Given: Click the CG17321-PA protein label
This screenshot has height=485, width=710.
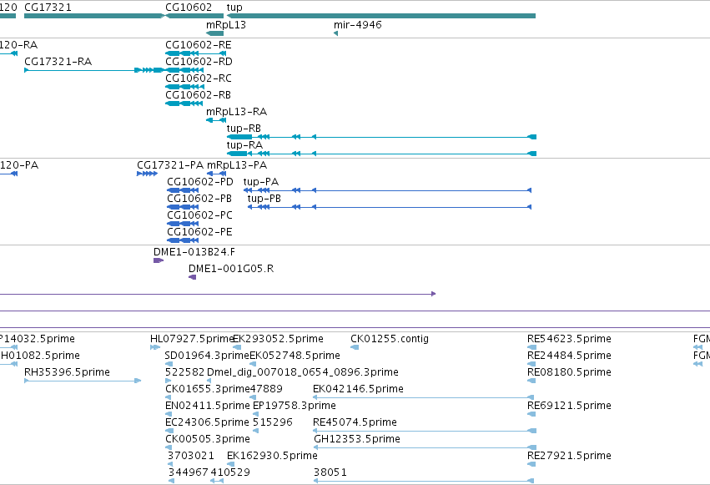Looking at the screenshot, I should [170, 165].
